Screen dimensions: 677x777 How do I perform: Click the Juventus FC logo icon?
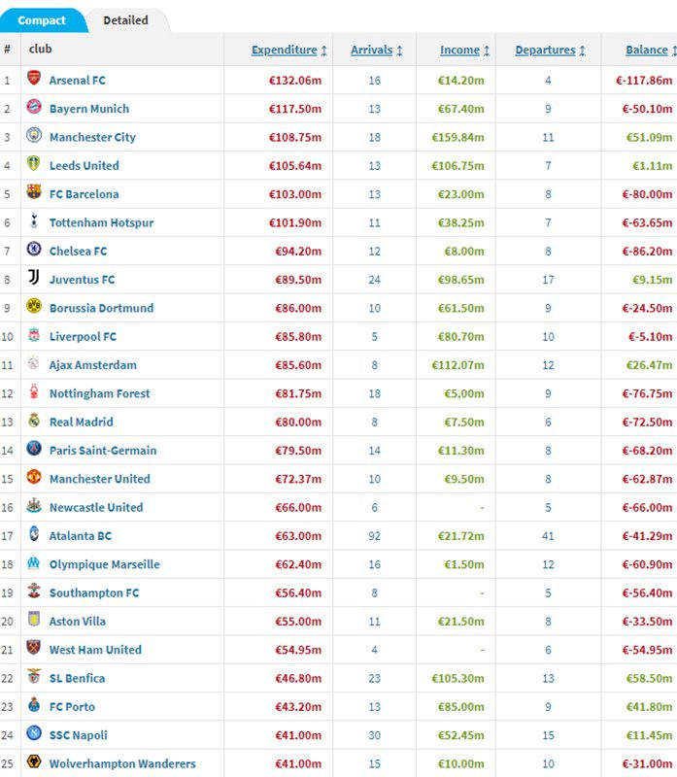pyautogui.click(x=34, y=279)
